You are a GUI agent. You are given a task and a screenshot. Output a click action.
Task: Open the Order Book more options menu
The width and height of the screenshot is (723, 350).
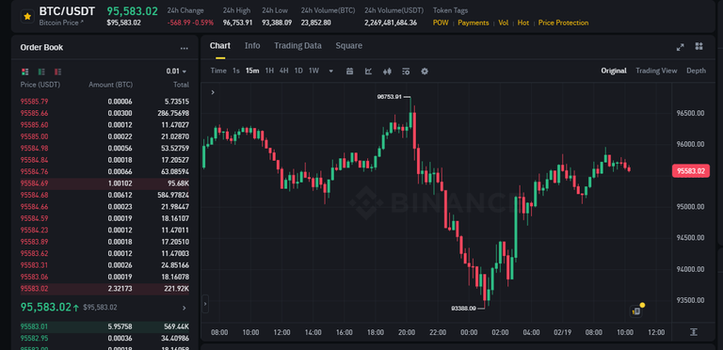pyautogui.click(x=184, y=48)
